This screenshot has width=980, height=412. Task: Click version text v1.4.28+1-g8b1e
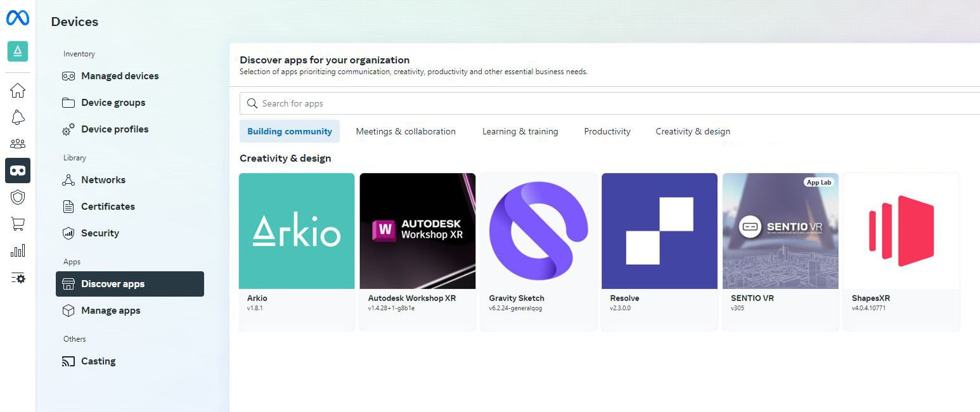coord(391,309)
